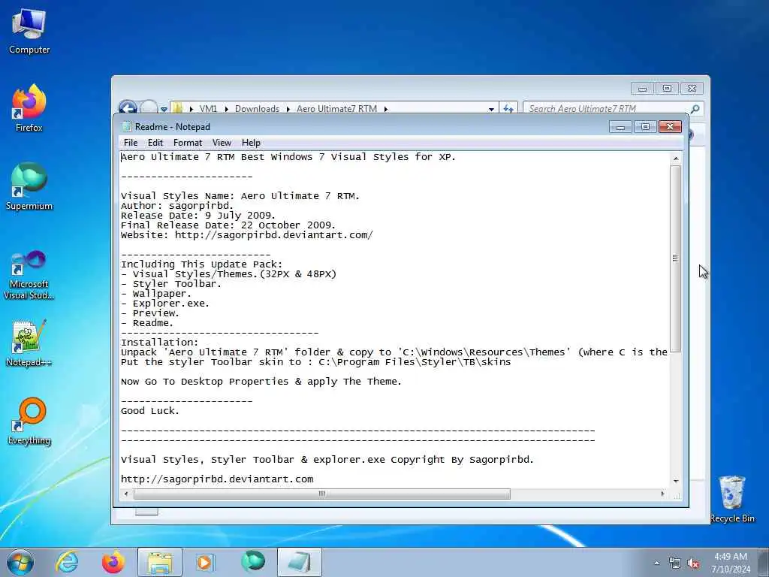This screenshot has width=769, height=577.
Task: Close the Explorer window
Action: 692,89
